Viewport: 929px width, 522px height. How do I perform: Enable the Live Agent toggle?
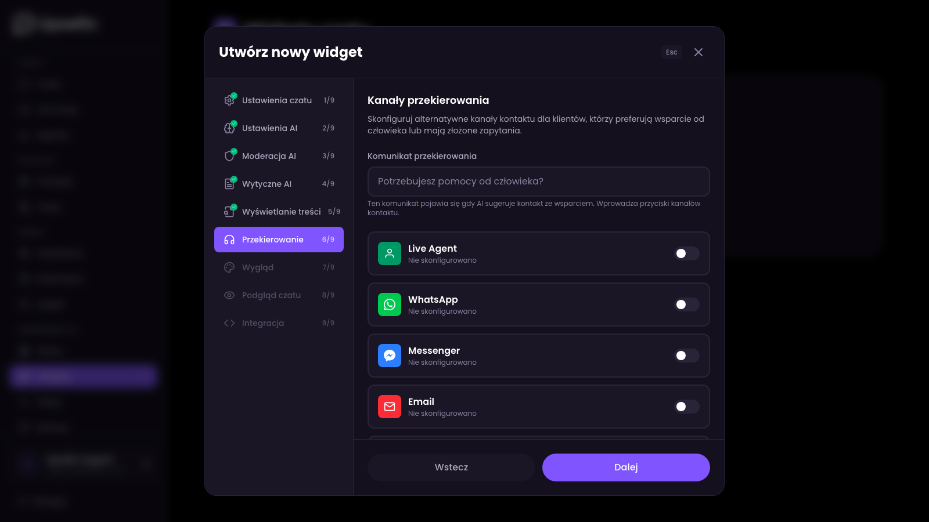click(686, 253)
